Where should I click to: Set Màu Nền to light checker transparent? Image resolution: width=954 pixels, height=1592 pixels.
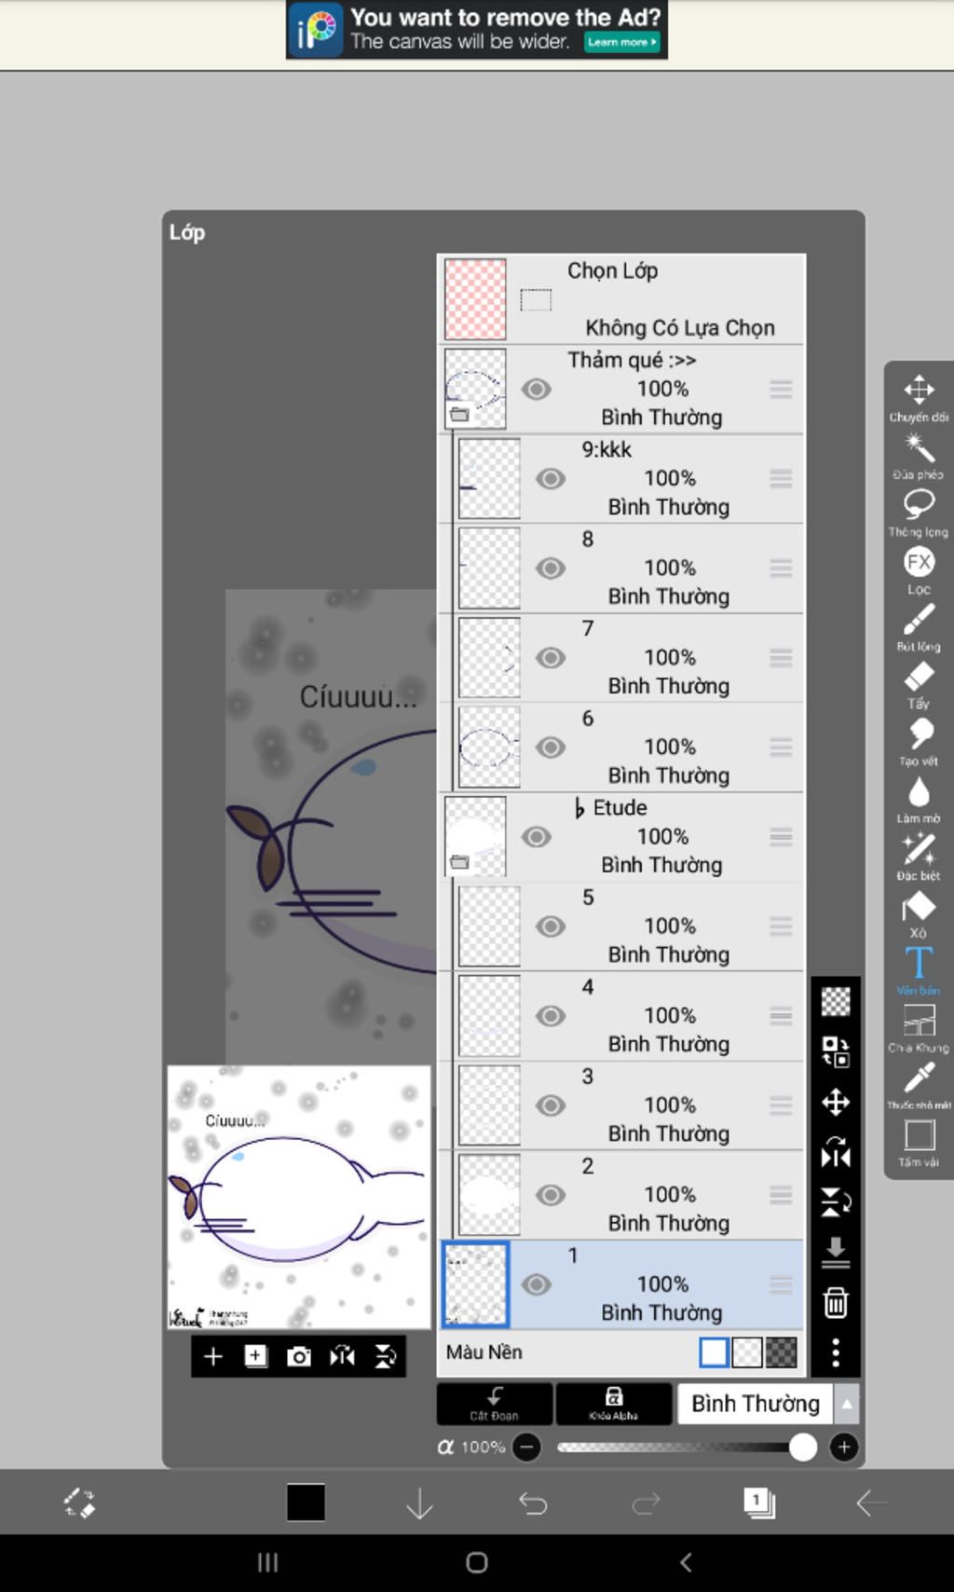pos(747,1352)
